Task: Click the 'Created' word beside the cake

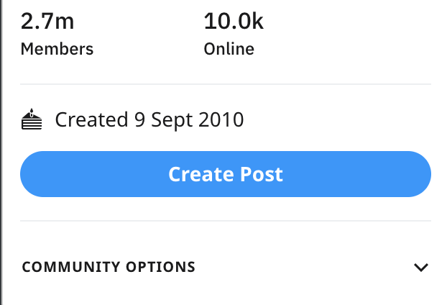Action: pyautogui.click(x=91, y=119)
